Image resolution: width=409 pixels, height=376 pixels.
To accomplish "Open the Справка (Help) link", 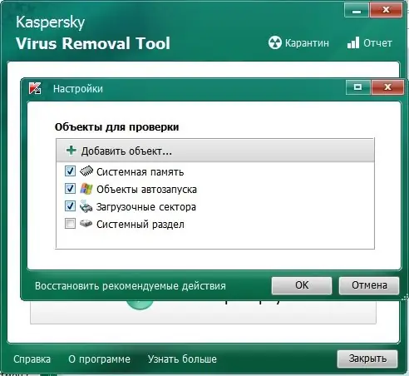I will [32, 359].
